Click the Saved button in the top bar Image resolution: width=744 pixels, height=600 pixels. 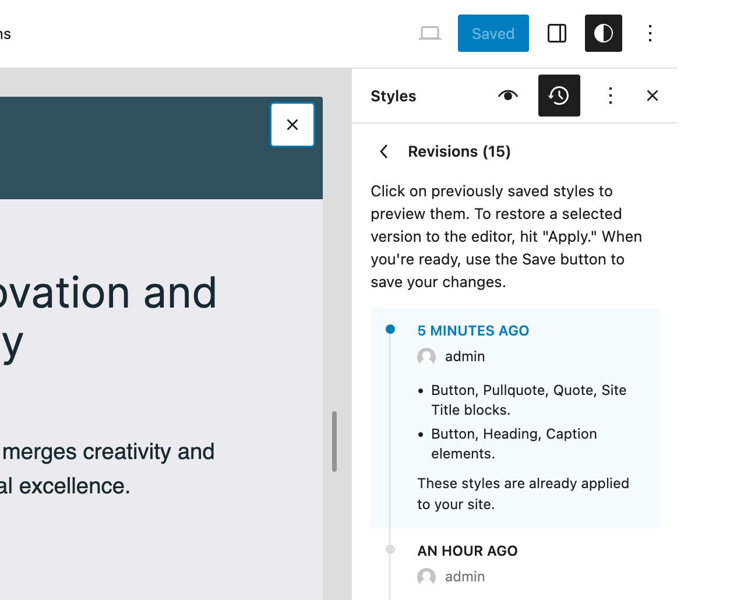pyautogui.click(x=493, y=33)
